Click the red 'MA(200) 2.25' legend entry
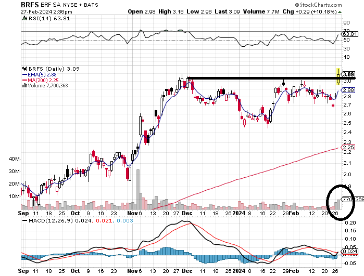 click(x=41, y=80)
